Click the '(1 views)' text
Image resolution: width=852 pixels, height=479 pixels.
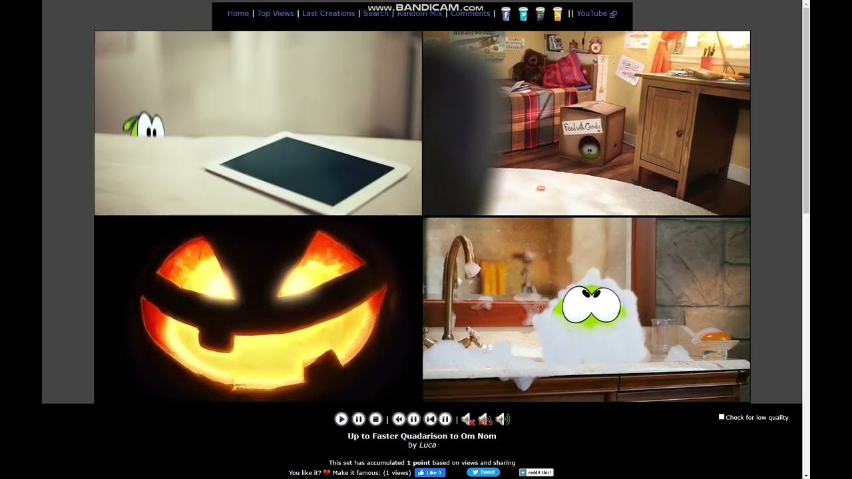[397, 473]
